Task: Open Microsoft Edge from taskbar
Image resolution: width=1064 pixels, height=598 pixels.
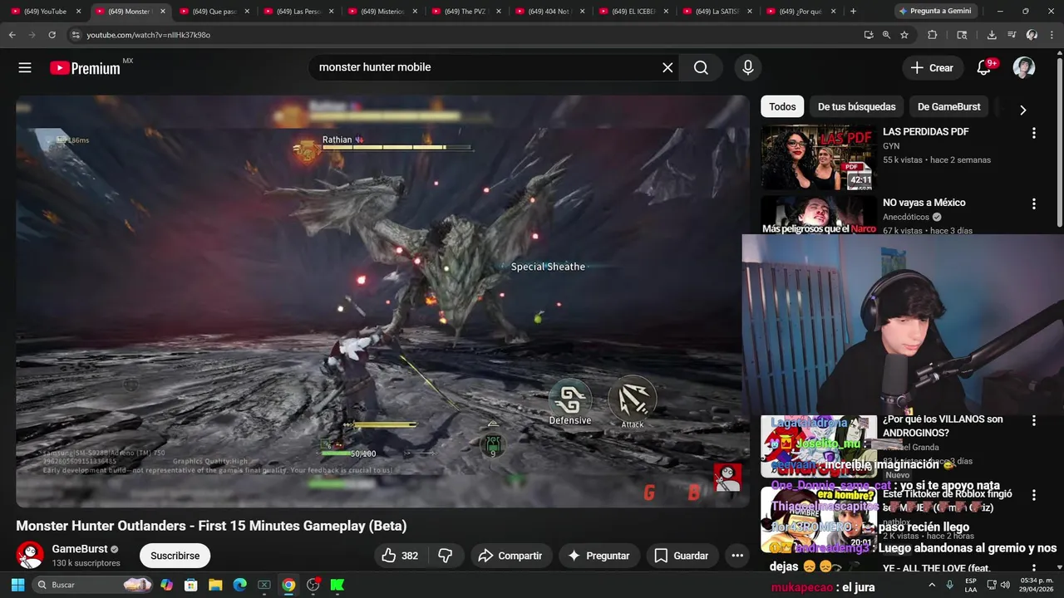Action: pos(239,585)
